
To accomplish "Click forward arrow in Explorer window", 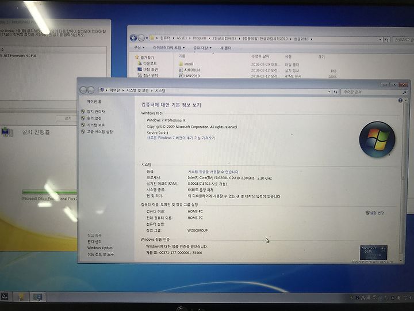I will point(141,38).
